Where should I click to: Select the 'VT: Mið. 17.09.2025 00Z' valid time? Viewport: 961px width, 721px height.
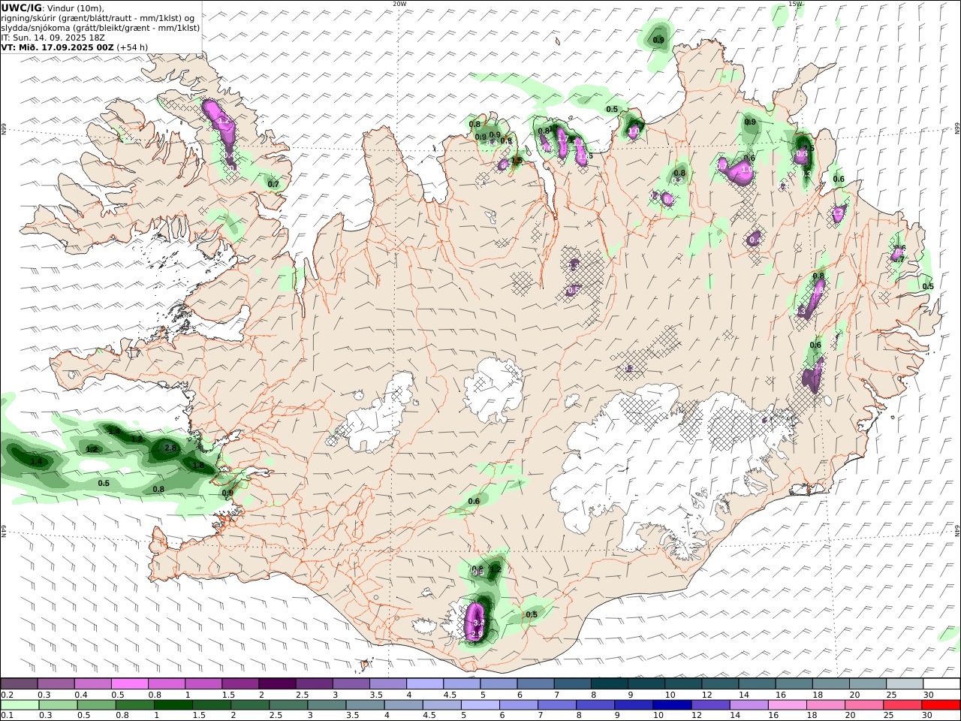point(57,47)
